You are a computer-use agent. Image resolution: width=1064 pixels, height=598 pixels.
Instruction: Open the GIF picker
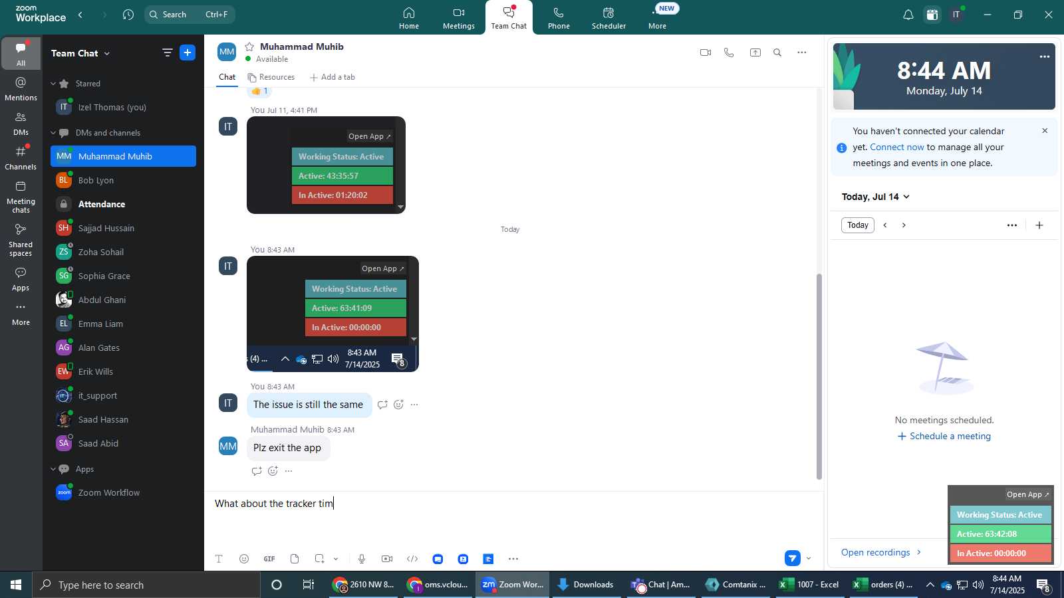(x=269, y=559)
